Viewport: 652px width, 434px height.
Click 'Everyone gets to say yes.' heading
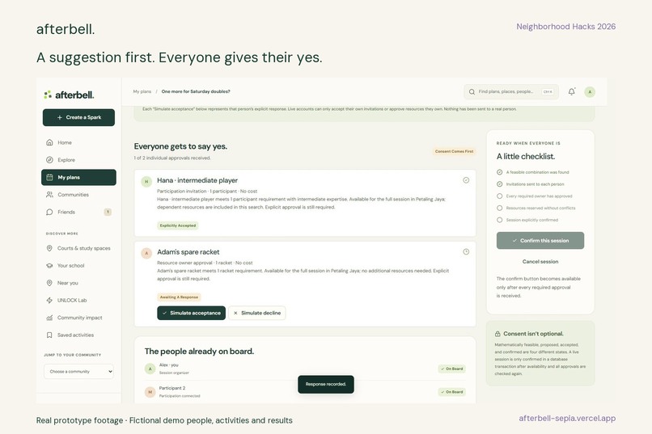click(x=180, y=146)
